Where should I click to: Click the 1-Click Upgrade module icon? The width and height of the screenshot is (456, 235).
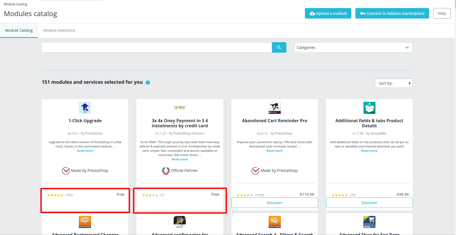click(85, 108)
